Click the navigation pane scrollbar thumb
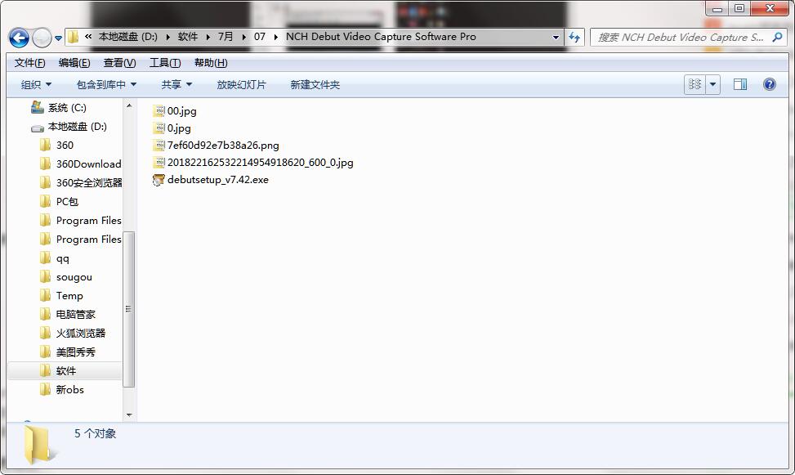 click(129, 308)
